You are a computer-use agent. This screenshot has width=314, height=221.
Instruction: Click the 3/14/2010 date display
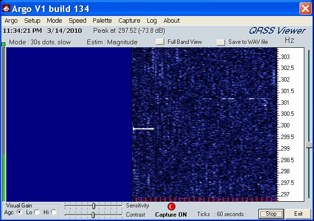pos(64,31)
